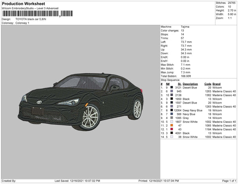Screen dimensions: 238x184
Task: Click the Stops value '14'
Action: (182, 34)
